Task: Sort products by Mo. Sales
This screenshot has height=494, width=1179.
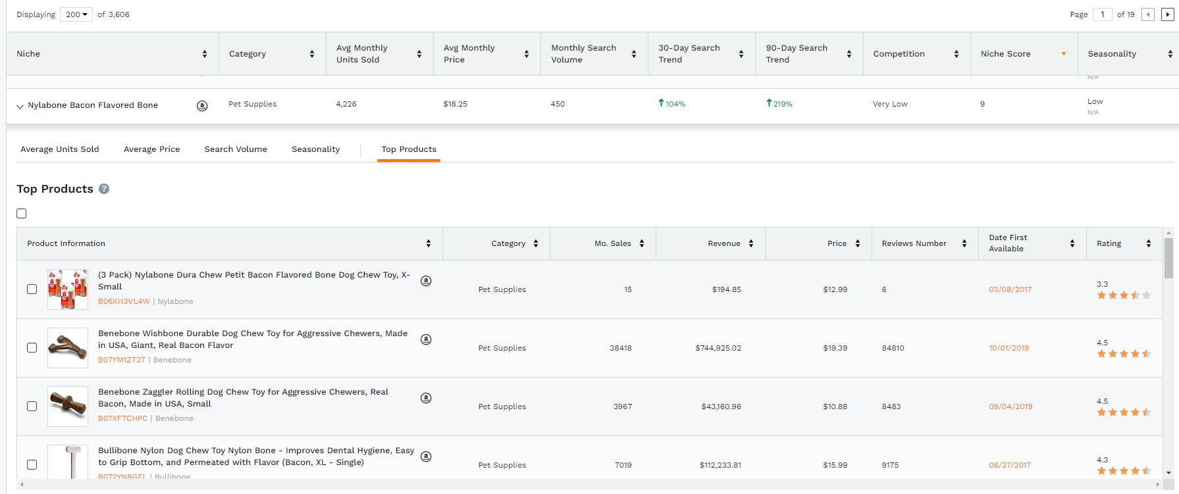Action: [x=642, y=243]
